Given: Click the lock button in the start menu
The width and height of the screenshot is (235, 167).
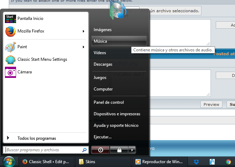Looking at the screenshot, I should click(119, 150).
